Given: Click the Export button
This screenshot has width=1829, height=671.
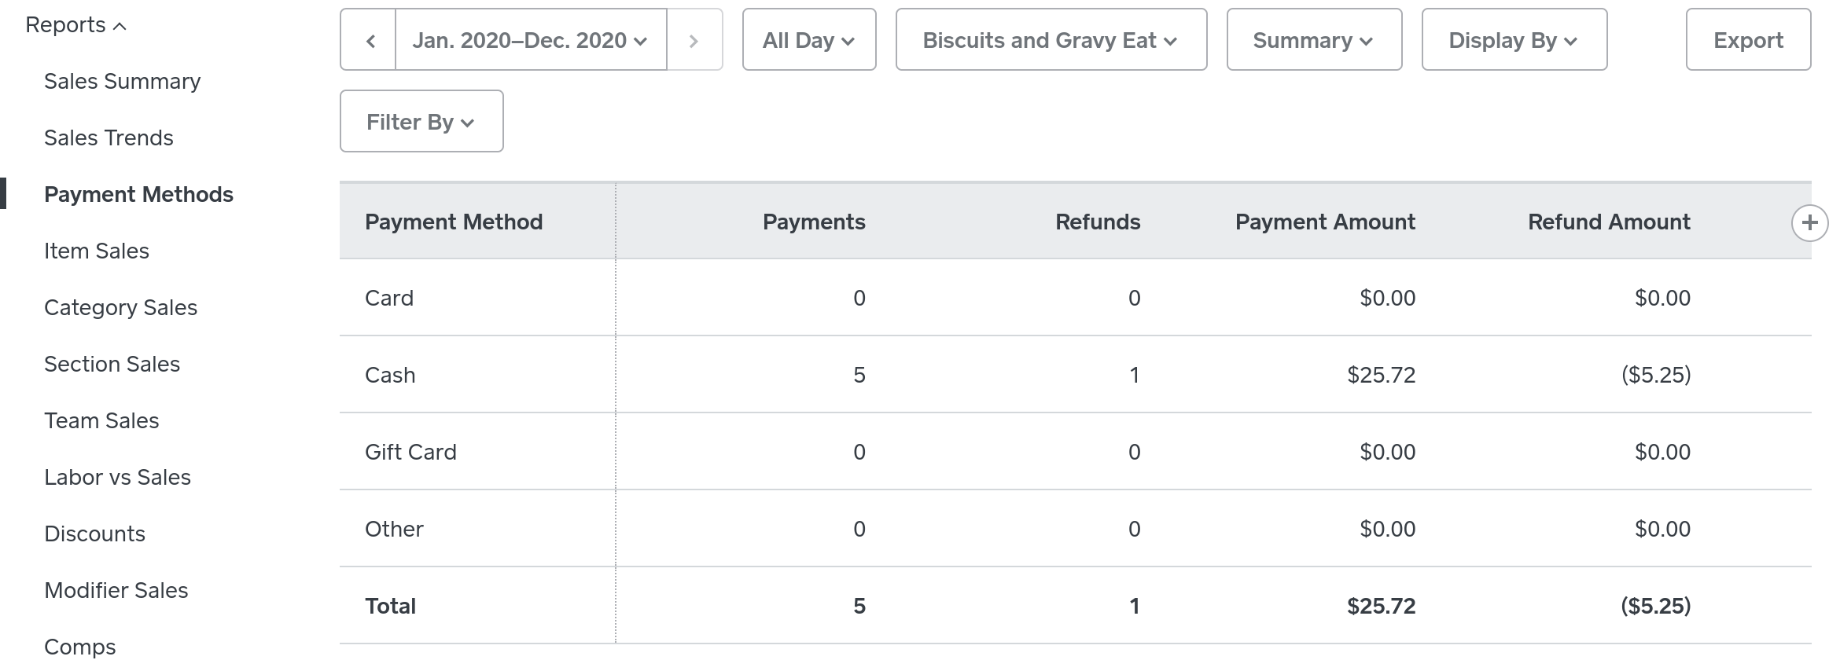Looking at the screenshot, I should click(x=1747, y=40).
